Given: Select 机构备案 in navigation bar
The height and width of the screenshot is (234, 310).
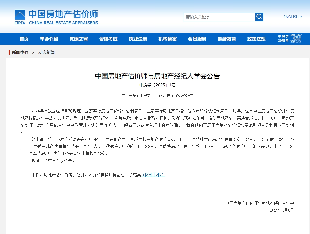Looking at the screenshot, I should (x=167, y=39).
